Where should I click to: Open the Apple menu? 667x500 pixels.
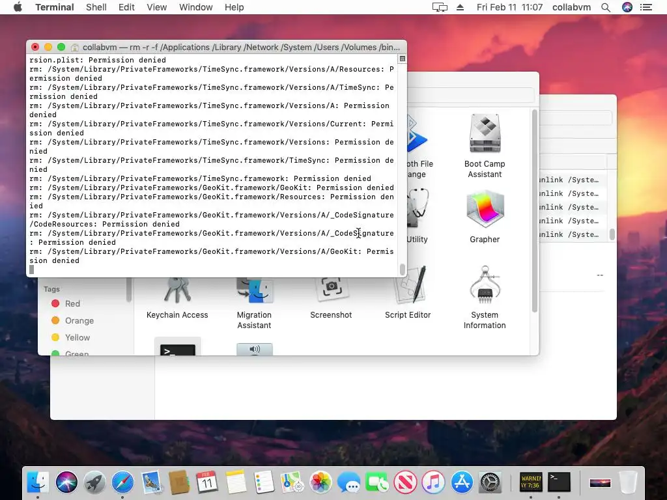tap(18, 7)
